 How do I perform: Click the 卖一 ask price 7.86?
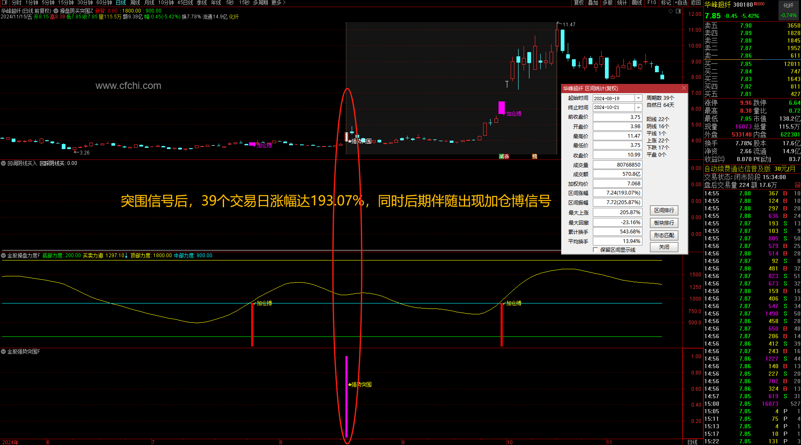(746, 56)
